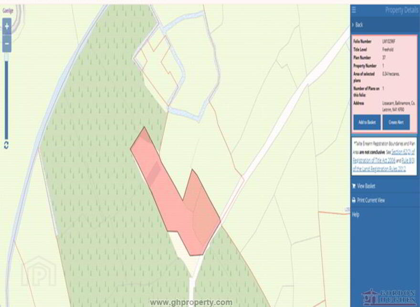The width and height of the screenshot is (420, 307).
Task: Click the 0.34 hectares area value
Action: 391,74
